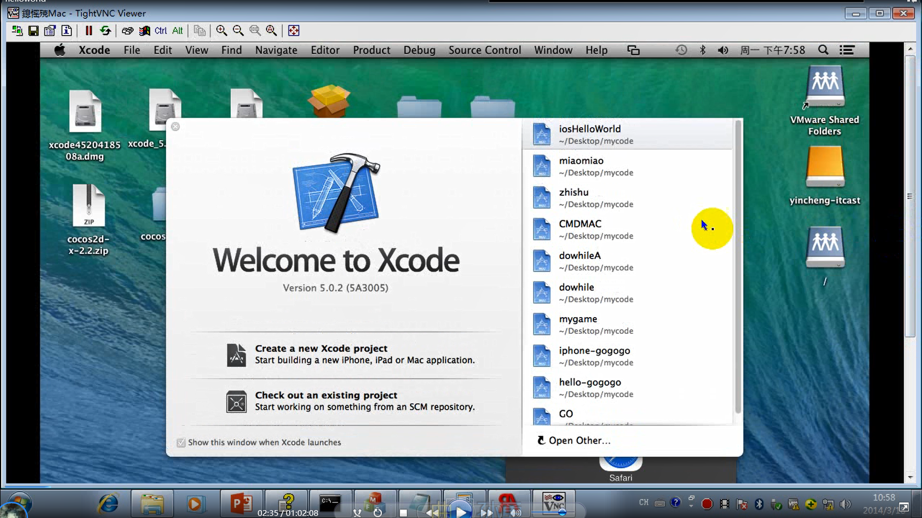922x518 pixels.
Task: Send the Windows Start key icon
Action: tap(144, 31)
